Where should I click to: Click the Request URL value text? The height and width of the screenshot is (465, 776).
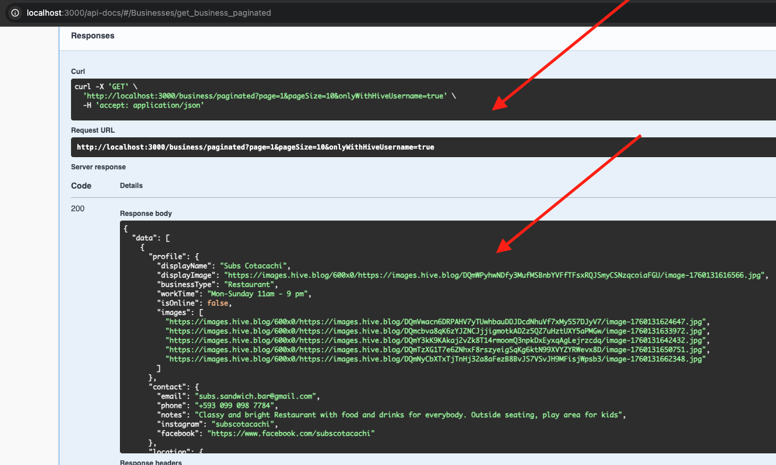pyautogui.click(x=255, y=147)
